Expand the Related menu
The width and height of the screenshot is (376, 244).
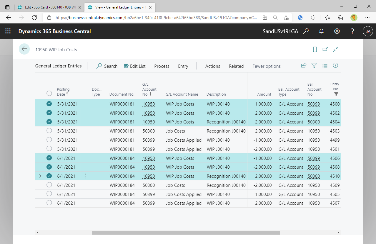click(236, 66)
